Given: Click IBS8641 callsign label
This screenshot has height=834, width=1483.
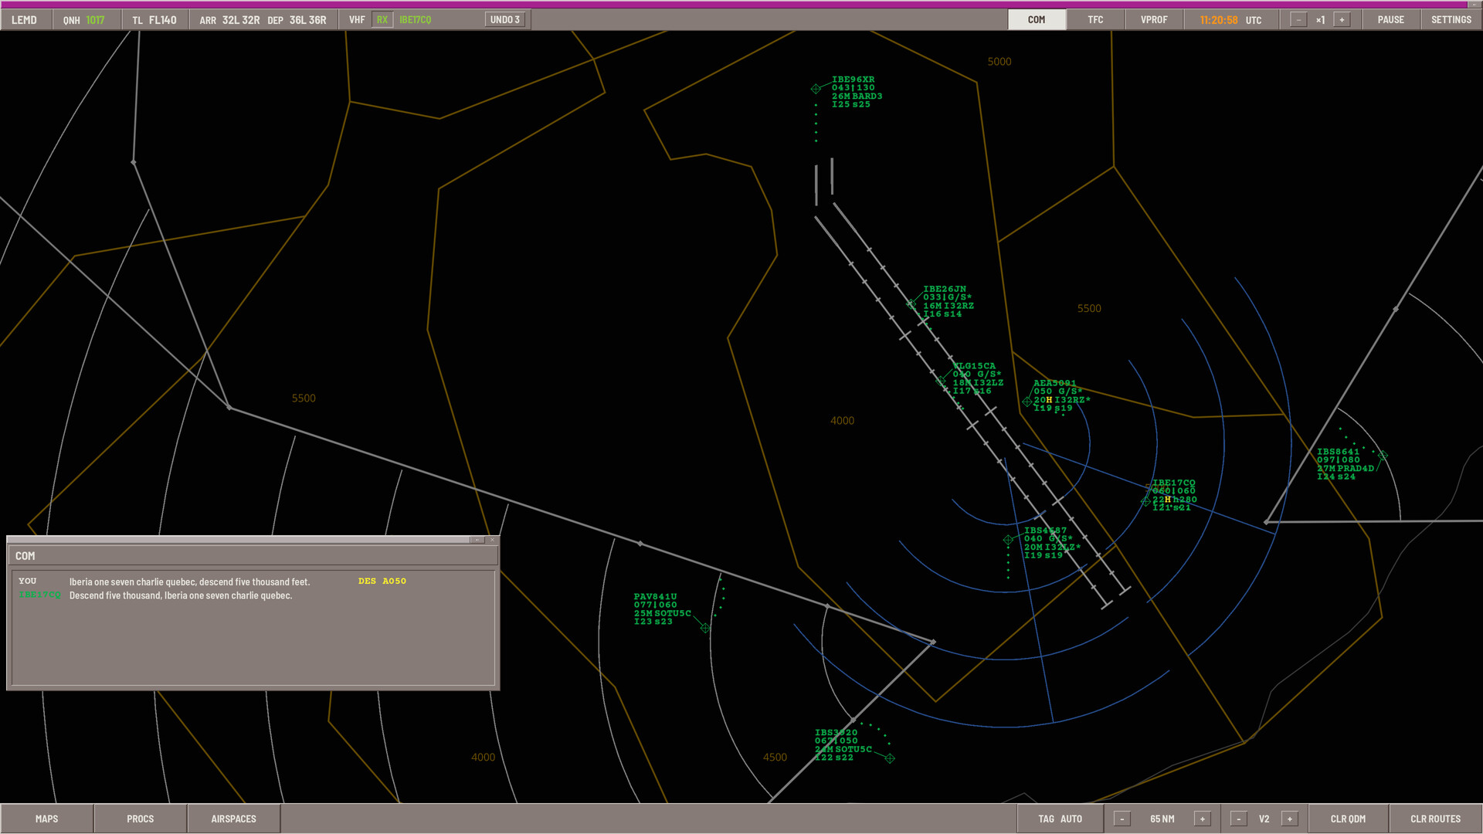Looking at the screenshot, I should [x=1338, y=452].
